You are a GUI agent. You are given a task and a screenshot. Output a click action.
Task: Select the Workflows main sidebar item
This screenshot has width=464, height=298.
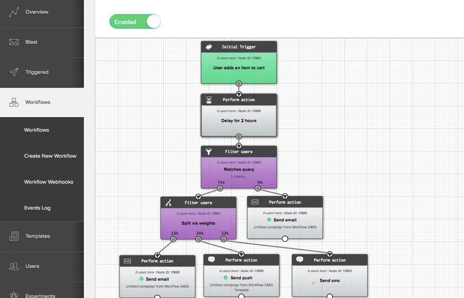tap(42, 103)
